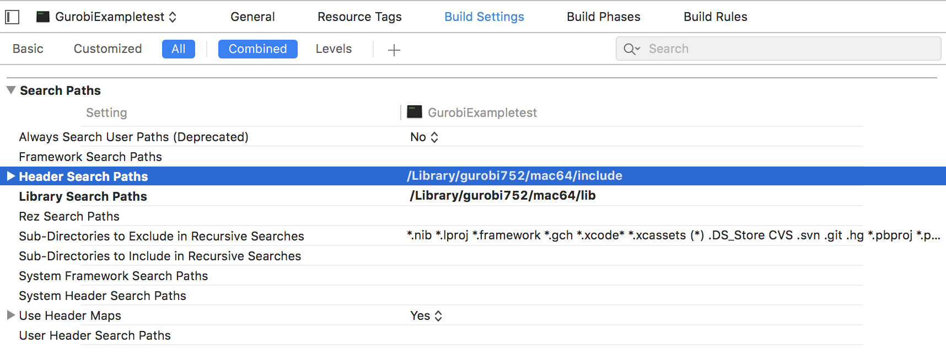
Task: Select the System Header Search Paths setting
Action: (x=103, y=296)
